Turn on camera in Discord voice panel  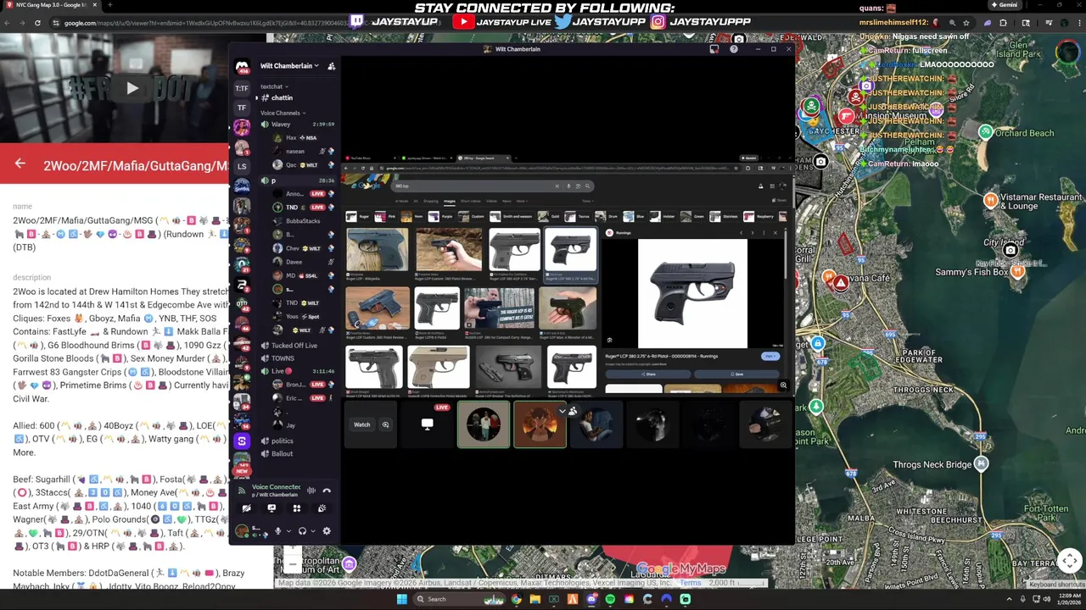pyautogui.click(x=247, y=508)
